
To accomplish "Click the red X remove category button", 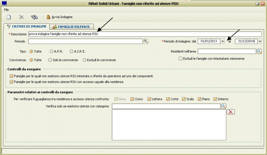I will click(231, 112).
